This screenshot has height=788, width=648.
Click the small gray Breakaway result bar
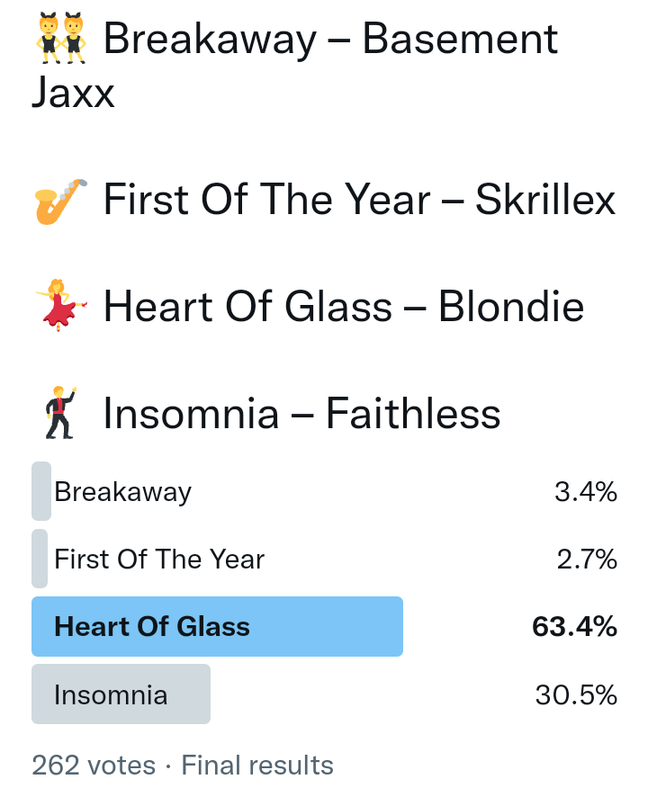41,491
